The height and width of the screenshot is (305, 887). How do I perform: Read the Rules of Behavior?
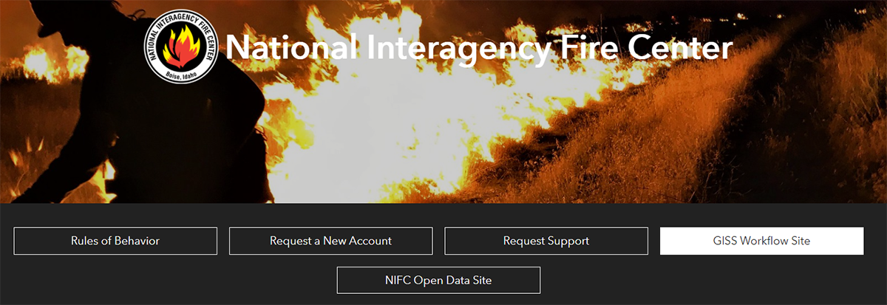tap(115, 241)
